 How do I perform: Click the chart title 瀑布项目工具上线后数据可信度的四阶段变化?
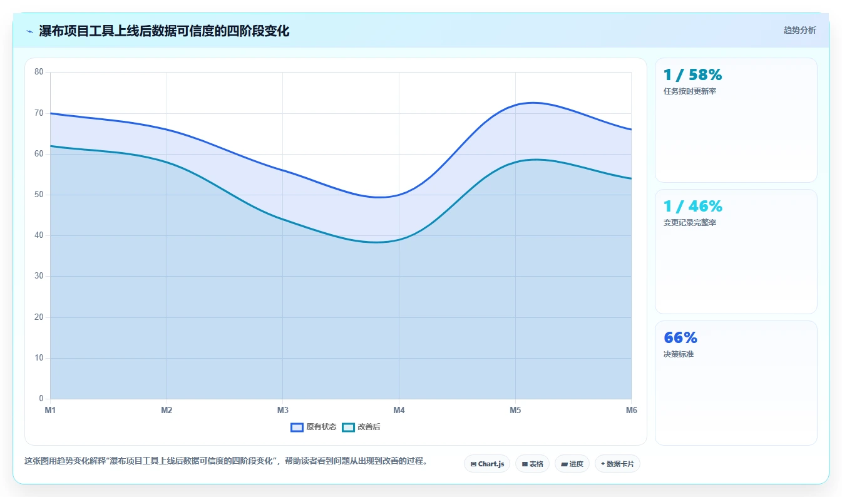[164, 31]
